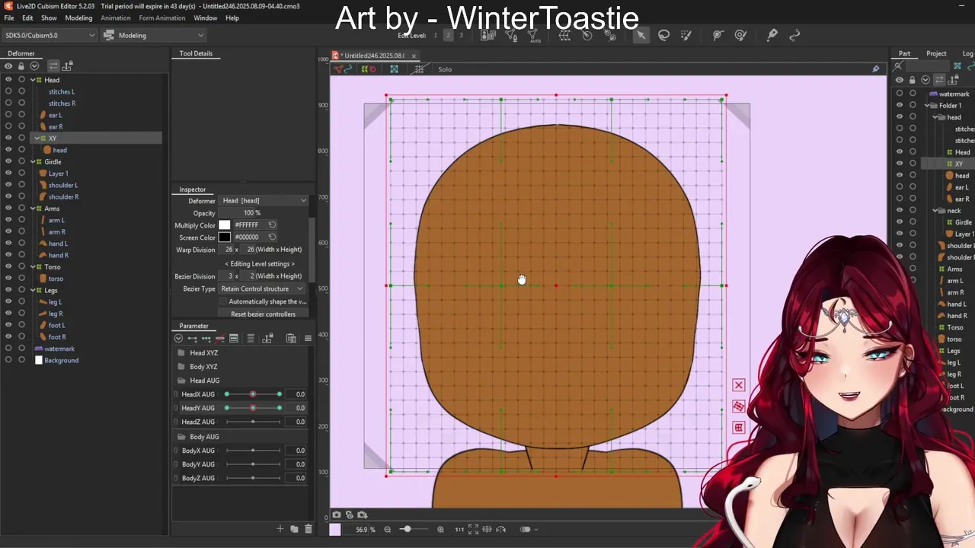Click add three keys icon in Parameter panel

(206, 338)
